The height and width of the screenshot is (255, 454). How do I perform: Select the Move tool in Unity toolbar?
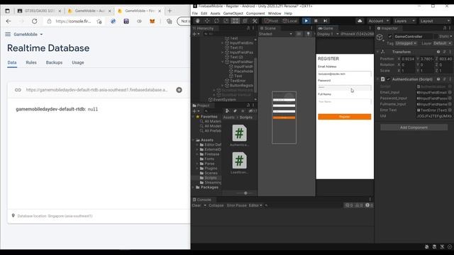coord(207,21)
